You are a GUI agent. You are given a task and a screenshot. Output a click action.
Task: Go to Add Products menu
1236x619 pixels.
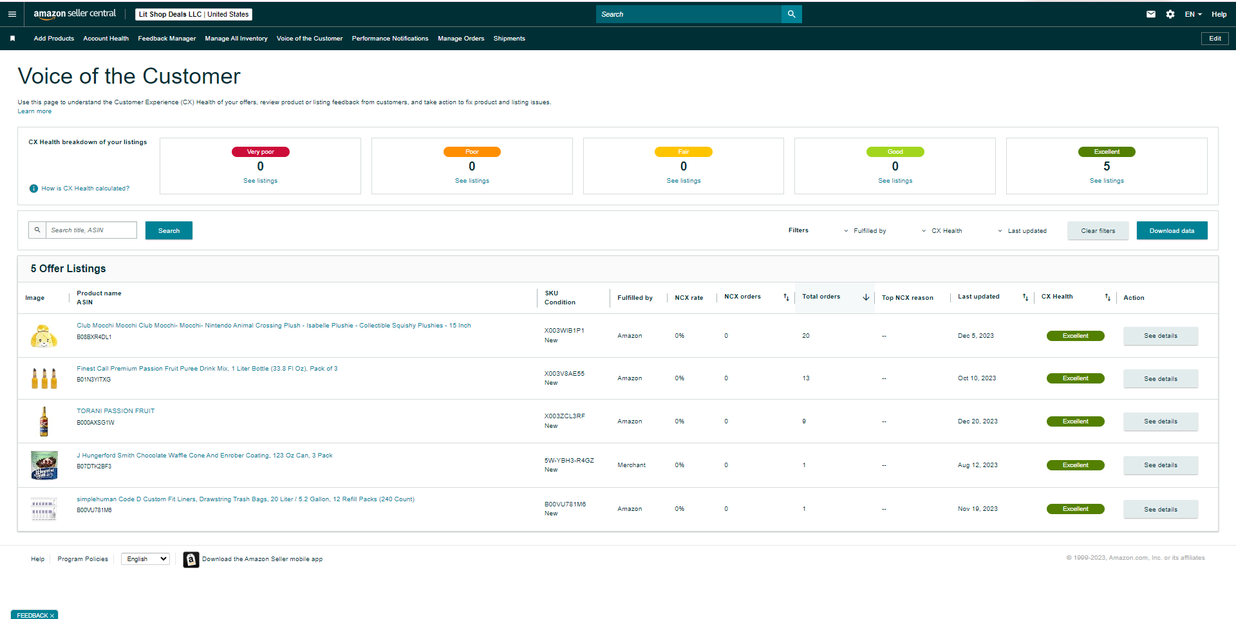click(54, 39)
